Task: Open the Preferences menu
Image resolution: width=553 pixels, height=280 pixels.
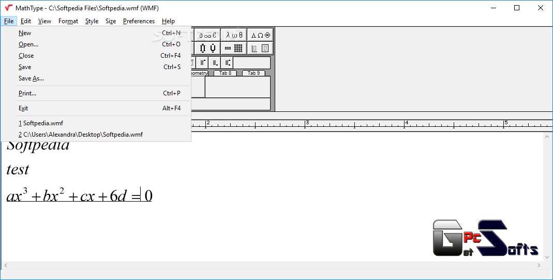Action: [x=139, y=21]
